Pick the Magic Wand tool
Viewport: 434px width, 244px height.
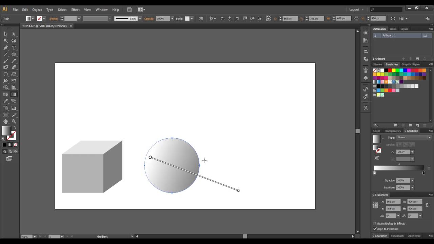6,41
